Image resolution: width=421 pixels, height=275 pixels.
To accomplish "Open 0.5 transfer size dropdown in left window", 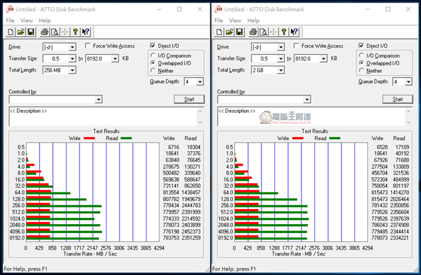I will pyautogui.click(x=72, y=59).
